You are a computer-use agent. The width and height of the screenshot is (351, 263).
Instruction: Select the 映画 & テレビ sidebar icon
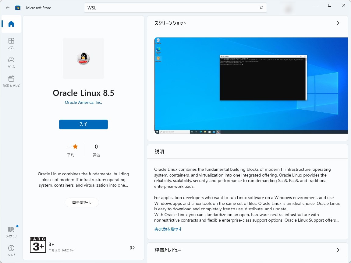click(x=11, y=81)
